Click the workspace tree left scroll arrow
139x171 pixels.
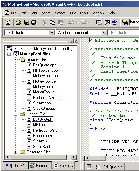[x=7, y=157]
